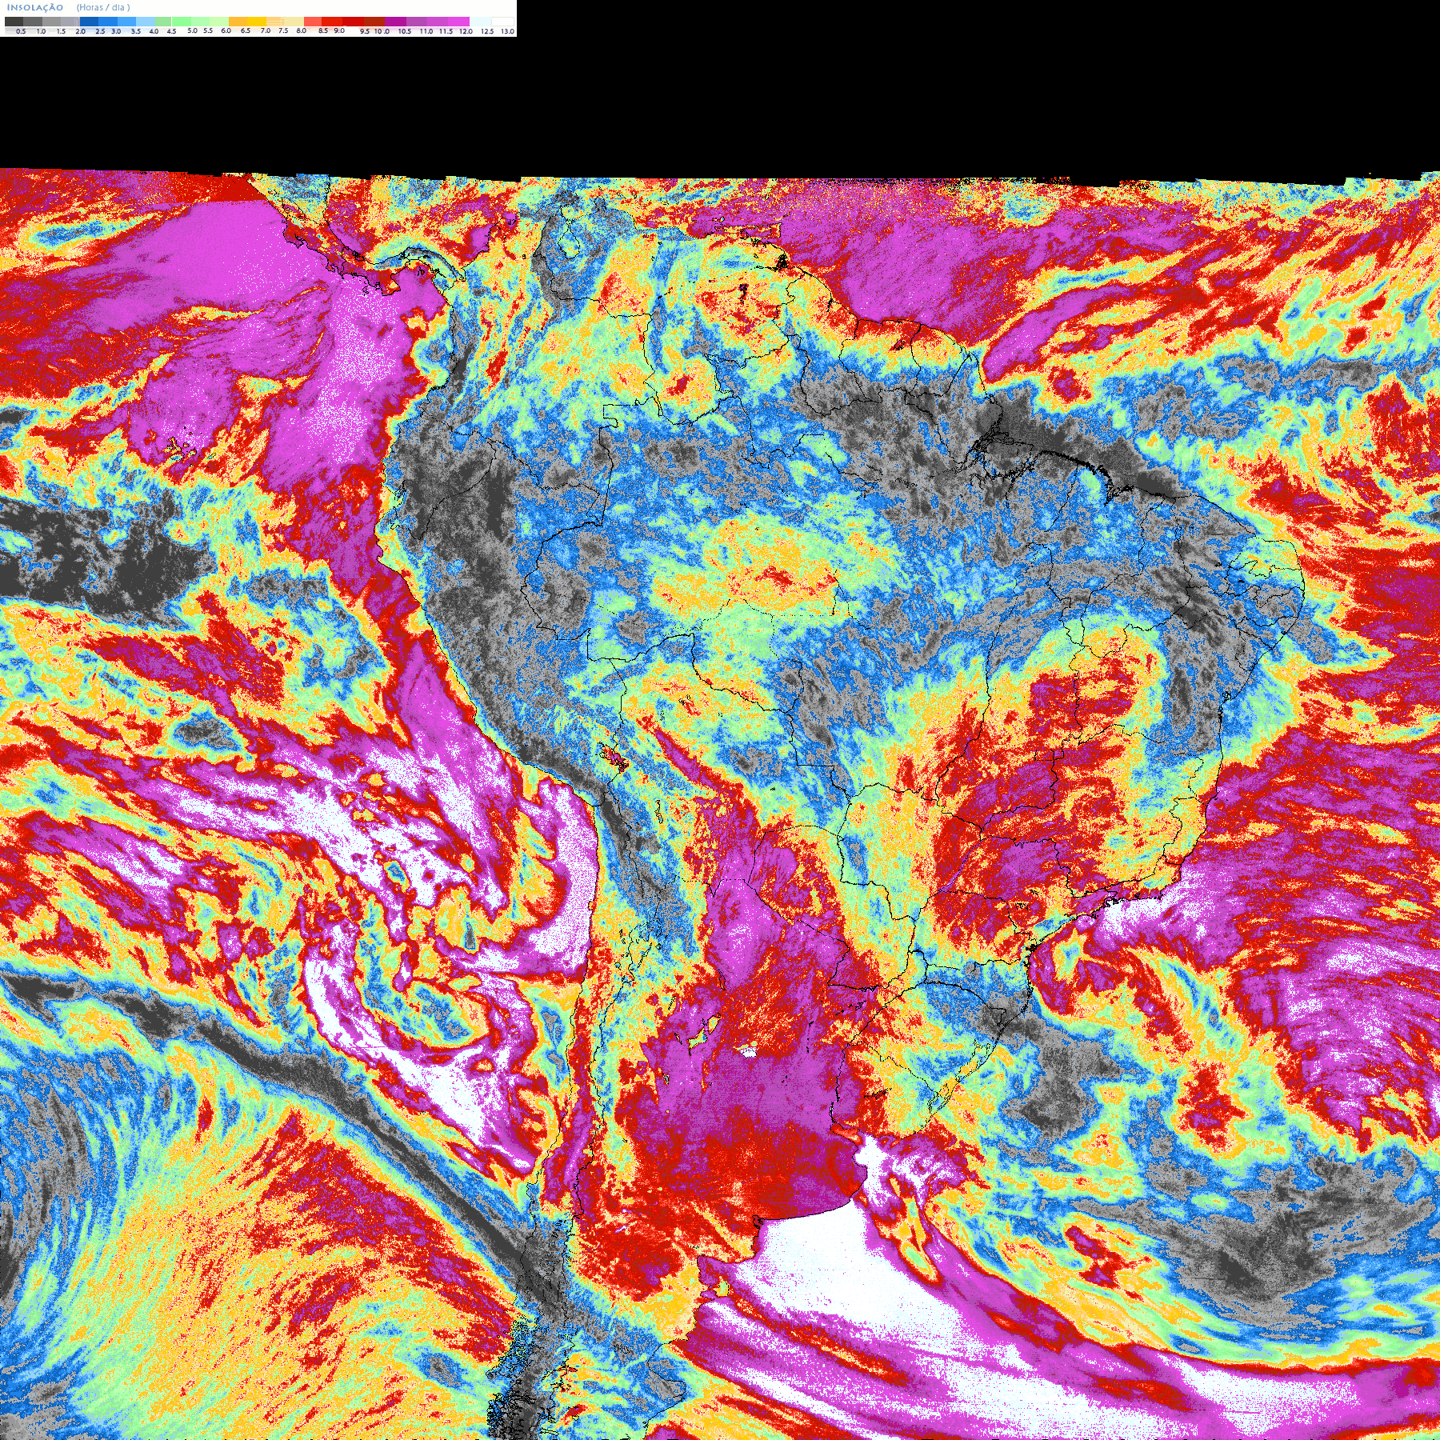Select the 12.5 legend value
1440x1440 pixels.
487,31
